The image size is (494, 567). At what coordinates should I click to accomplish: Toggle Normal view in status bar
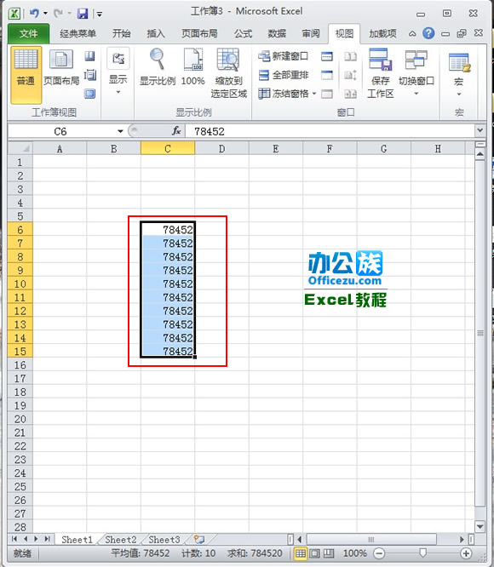coord(300,553)
